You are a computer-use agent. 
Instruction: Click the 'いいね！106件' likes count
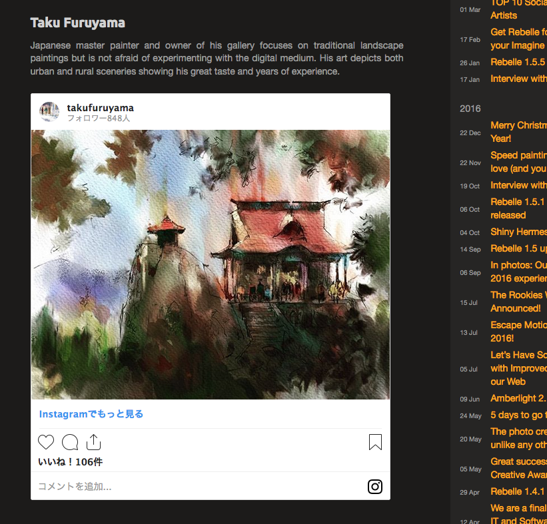pos(70,462)
